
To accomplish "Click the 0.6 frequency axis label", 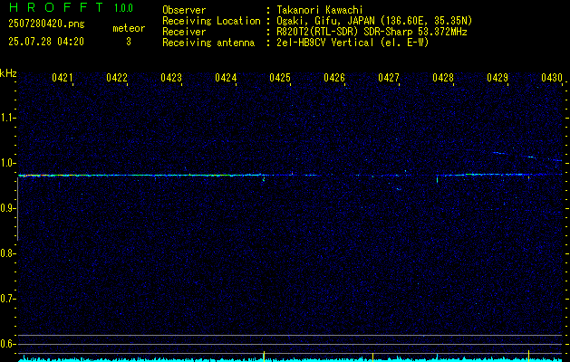I will [7, 344].
